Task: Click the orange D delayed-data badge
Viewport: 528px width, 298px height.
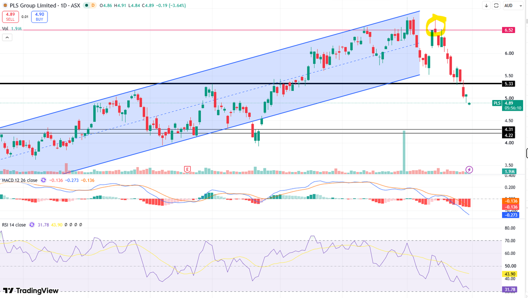Action: (93, 5)
